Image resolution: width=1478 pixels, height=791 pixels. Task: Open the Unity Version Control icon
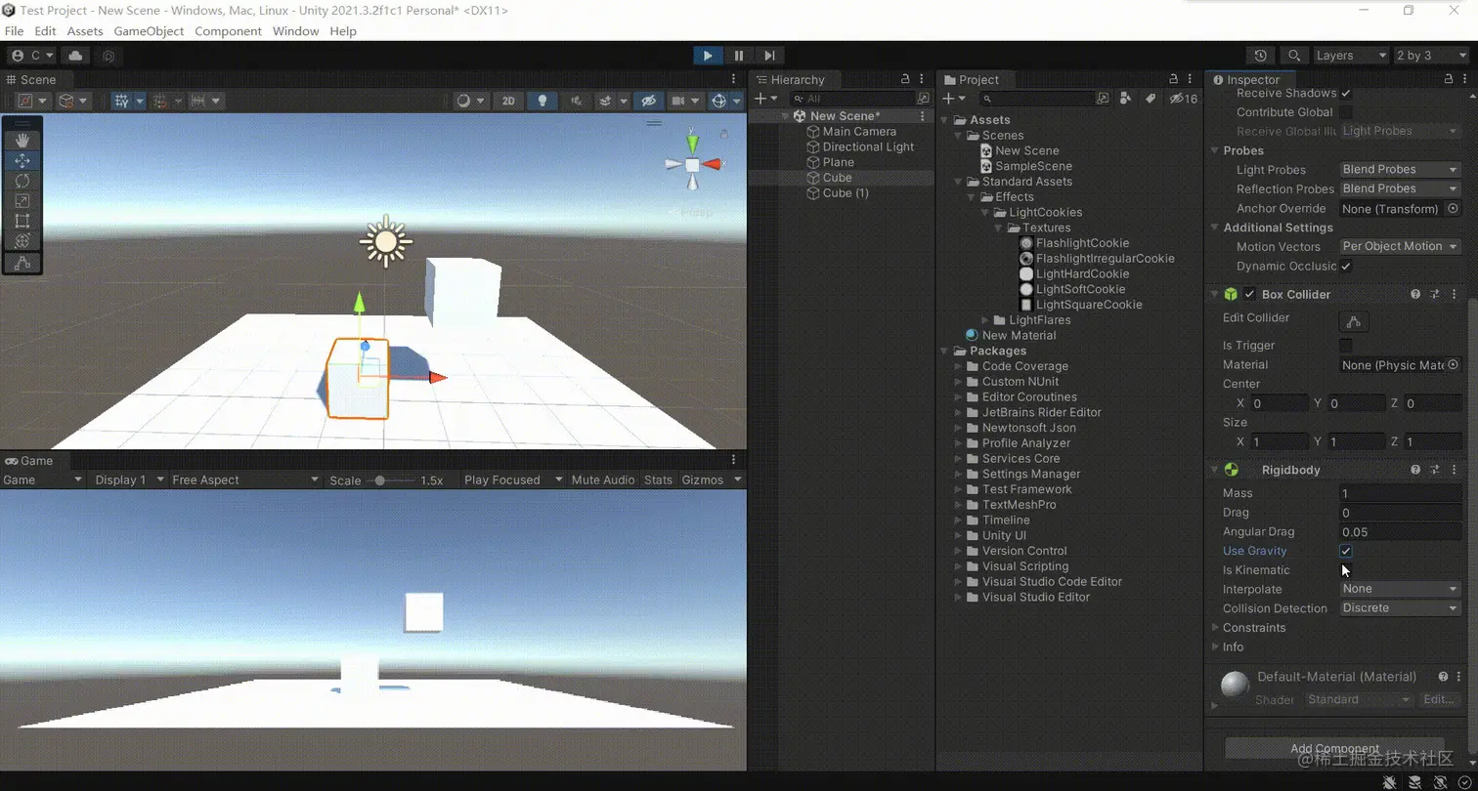tap(109, 57)
